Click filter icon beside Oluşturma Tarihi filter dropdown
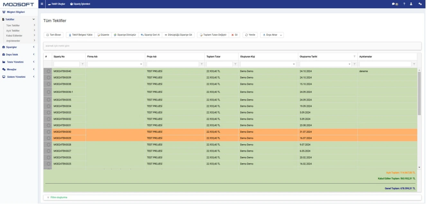Screen dimensions: 439x212 pos(354,64)
